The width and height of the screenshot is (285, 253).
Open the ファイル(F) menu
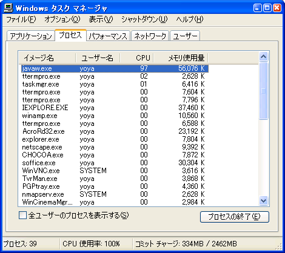pos(21,19)
